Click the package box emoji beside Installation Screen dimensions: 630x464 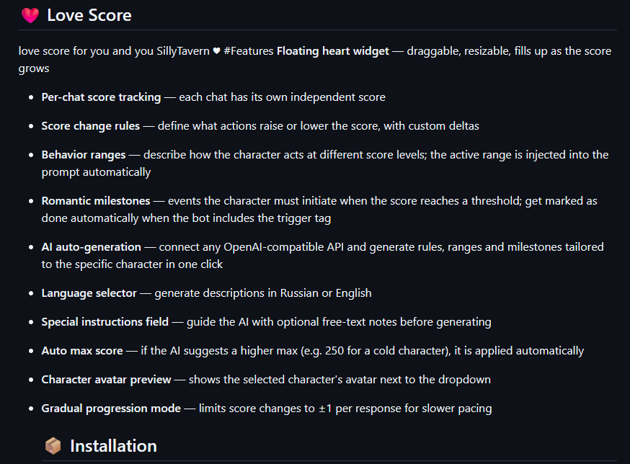point(53,446)
